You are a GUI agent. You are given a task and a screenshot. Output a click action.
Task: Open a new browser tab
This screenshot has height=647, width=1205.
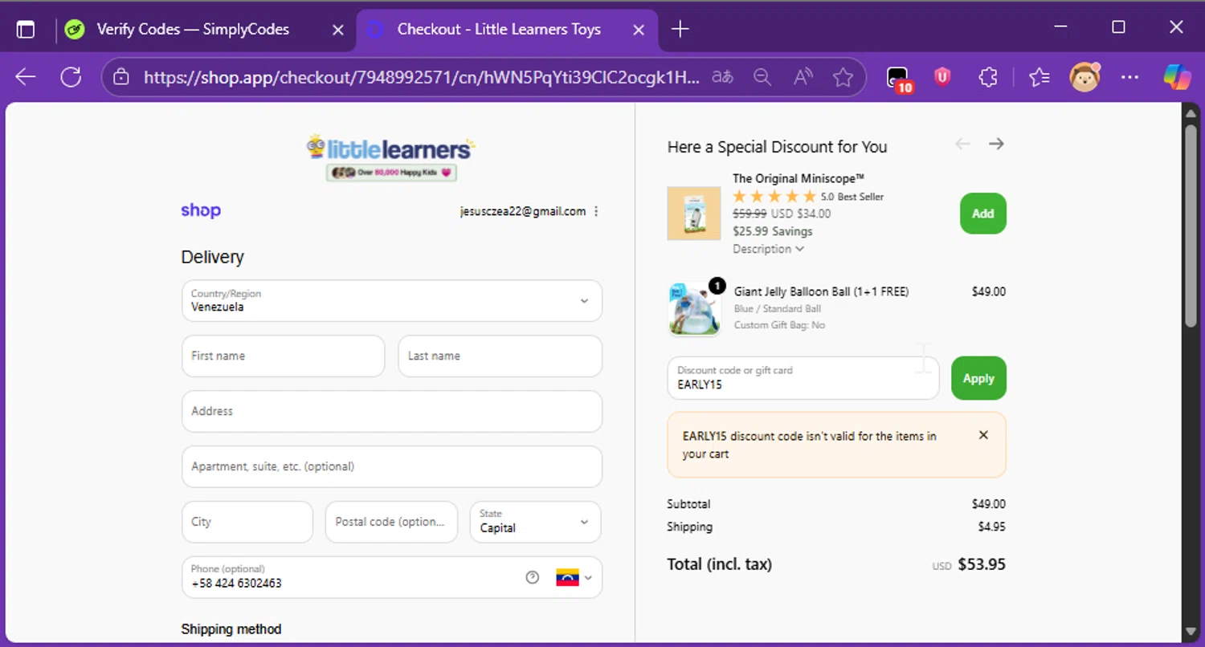680,30
